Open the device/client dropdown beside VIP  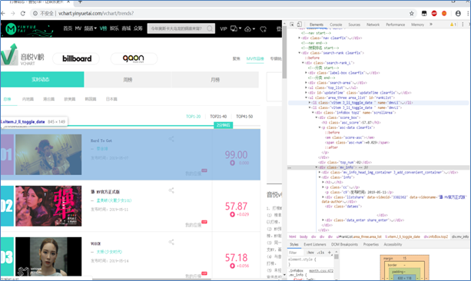click(x=236, y=28)
